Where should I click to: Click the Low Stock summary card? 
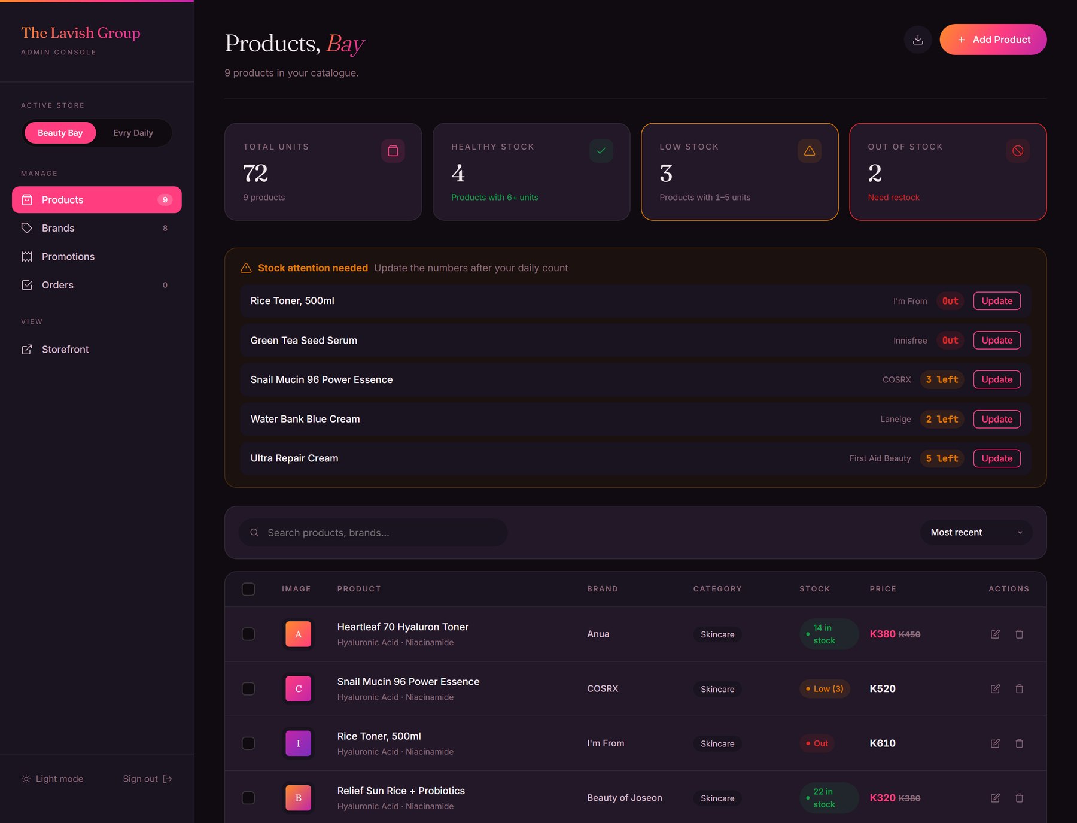(x=740, y=172)
